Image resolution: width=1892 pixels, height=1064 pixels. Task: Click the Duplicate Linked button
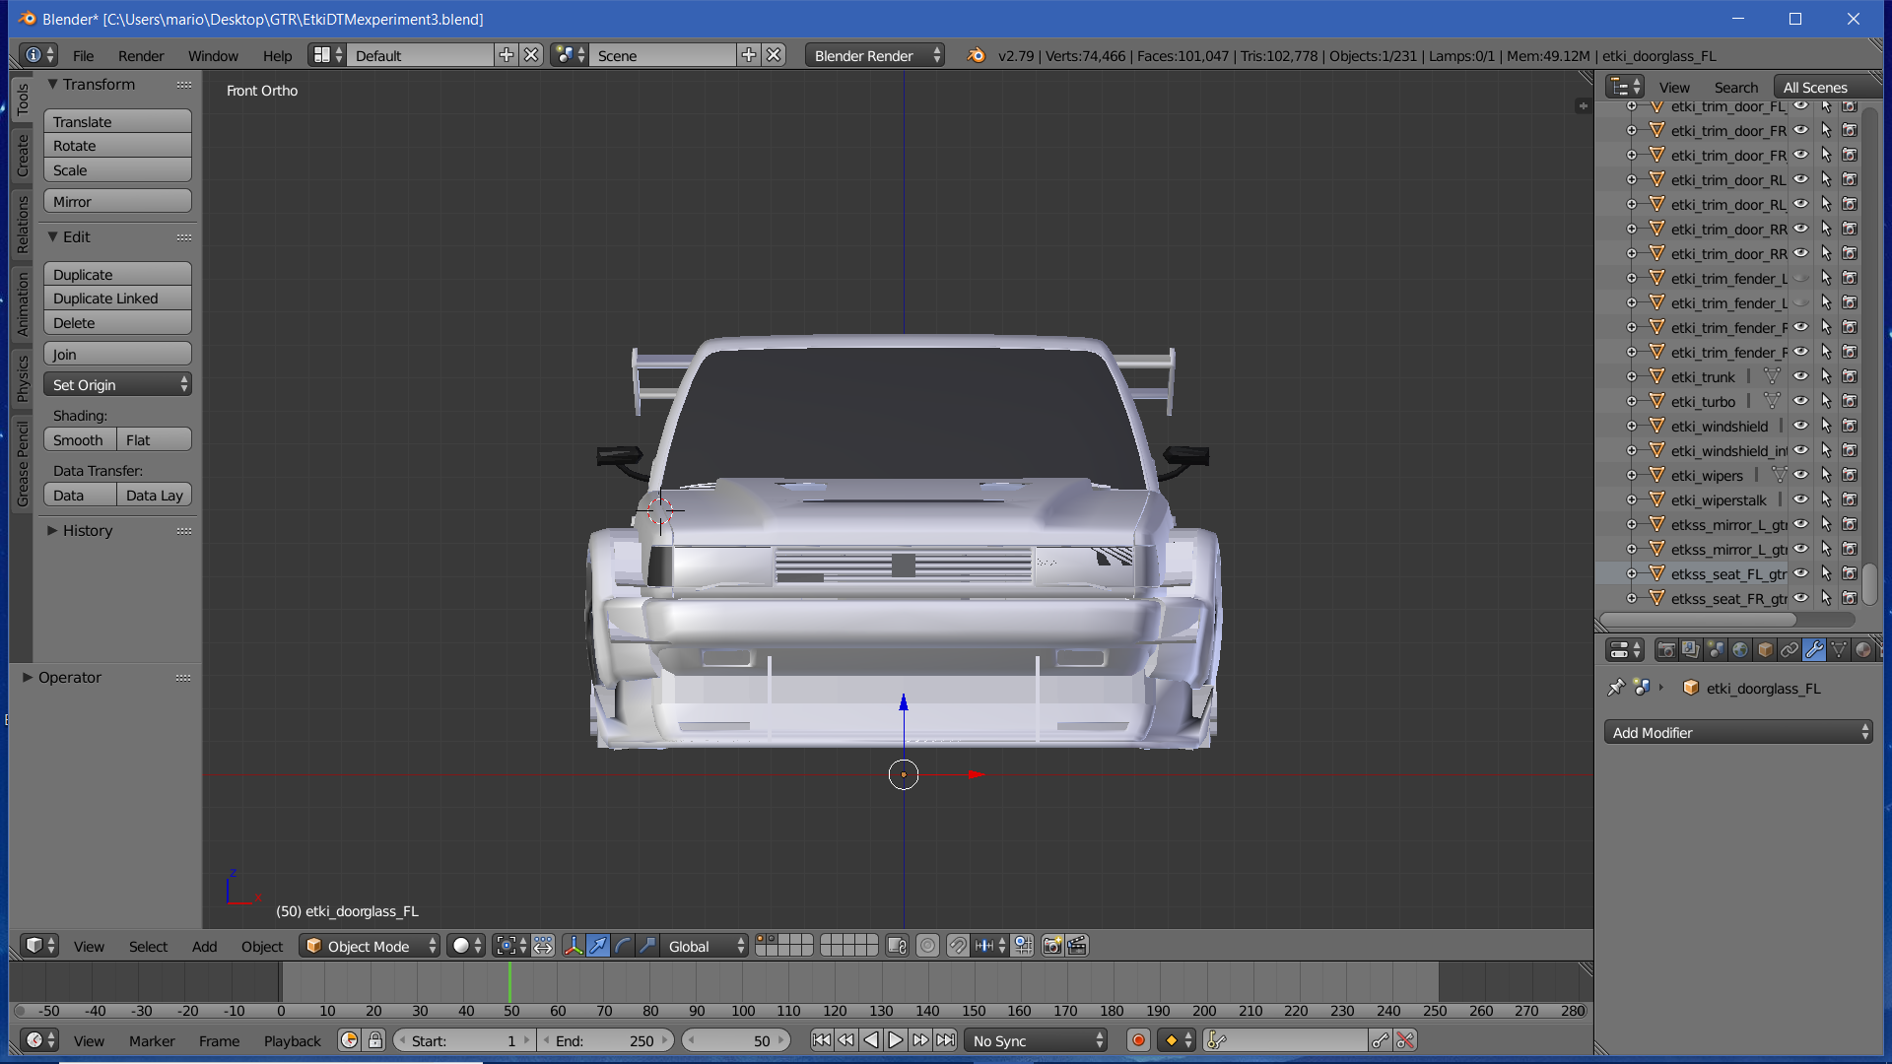pos(117,299)
